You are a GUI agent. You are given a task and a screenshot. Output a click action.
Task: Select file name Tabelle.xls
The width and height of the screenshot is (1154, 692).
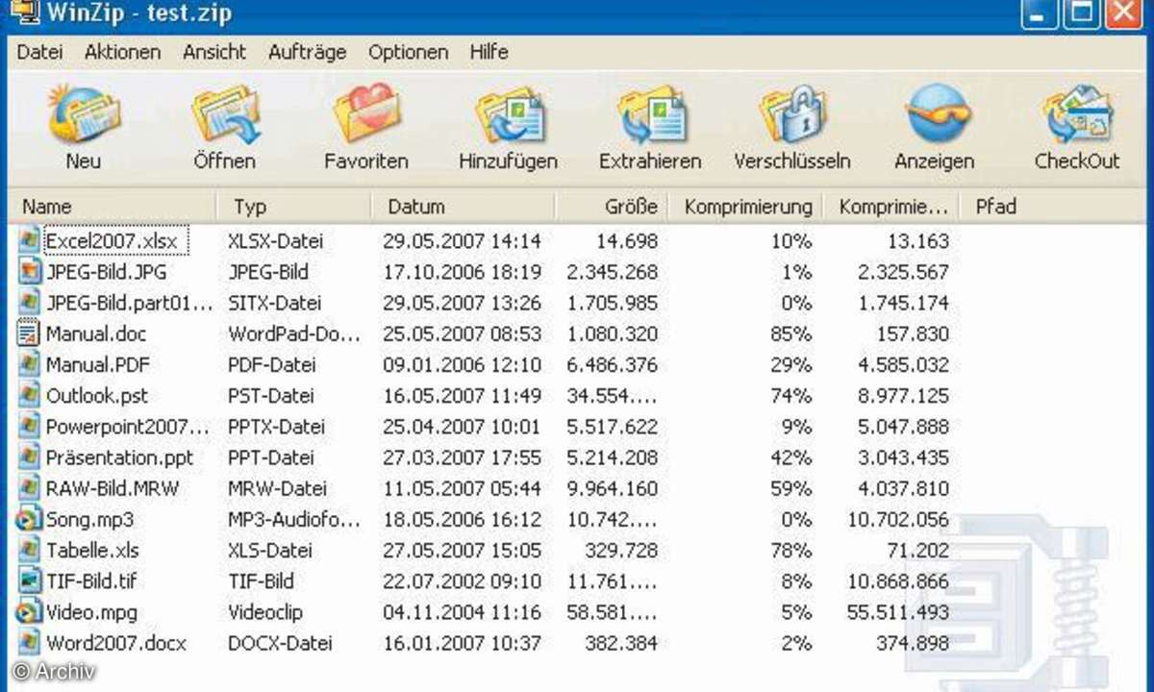92,550
